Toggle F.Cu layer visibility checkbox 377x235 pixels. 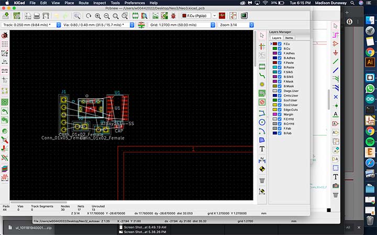280,44
